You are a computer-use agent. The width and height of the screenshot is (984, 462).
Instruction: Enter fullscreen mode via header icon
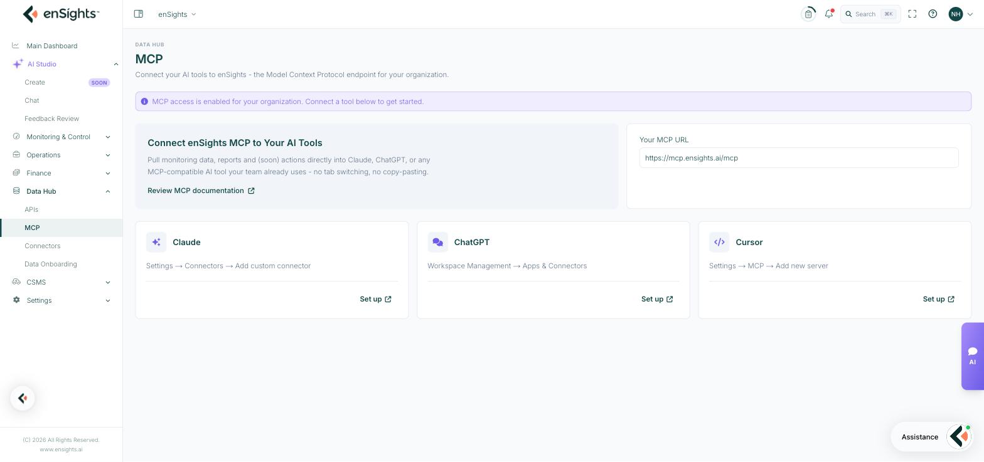point(912,14)
